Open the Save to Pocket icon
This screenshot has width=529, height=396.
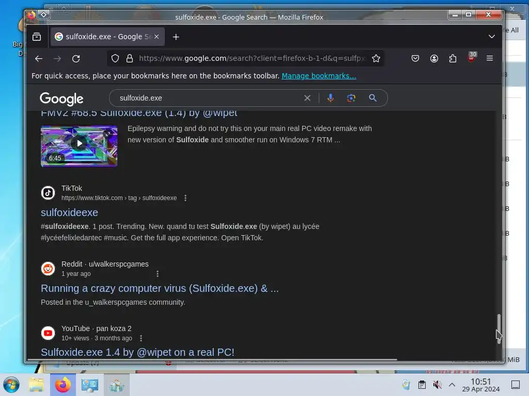coord(415,59)
